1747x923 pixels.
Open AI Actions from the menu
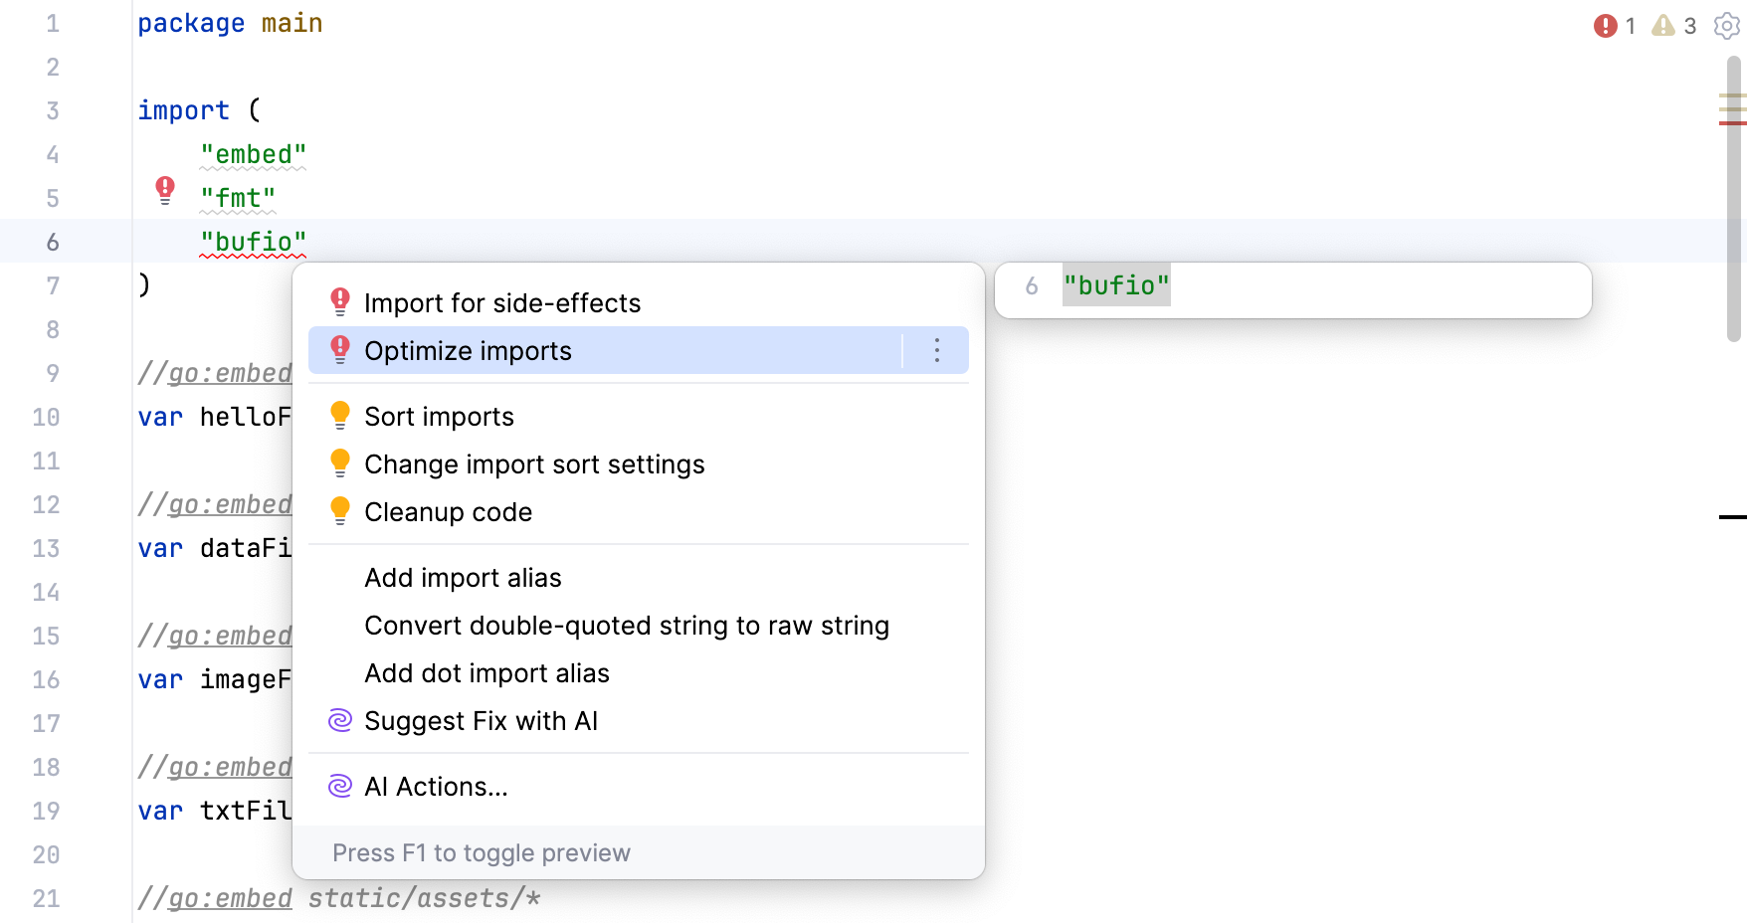[x=436, y=786]
